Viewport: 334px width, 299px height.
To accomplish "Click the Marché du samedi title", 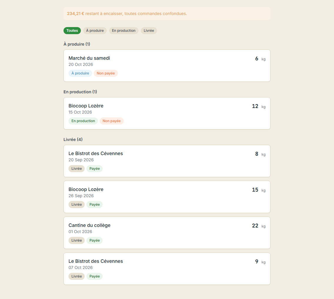I will coord(89,58).
